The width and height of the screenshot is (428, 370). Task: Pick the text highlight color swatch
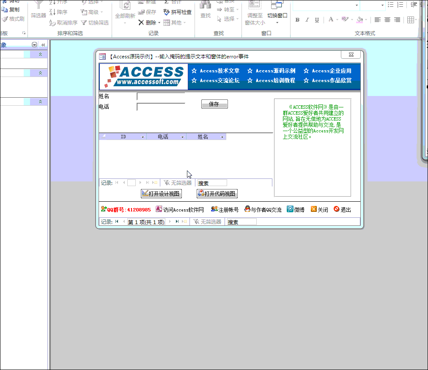345,19
